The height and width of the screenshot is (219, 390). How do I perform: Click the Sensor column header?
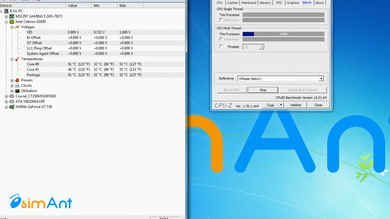point(33,5)
